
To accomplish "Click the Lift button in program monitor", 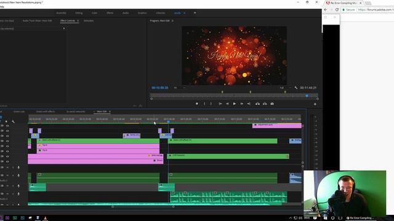I will pyautogui.click(x=257, y=104).
